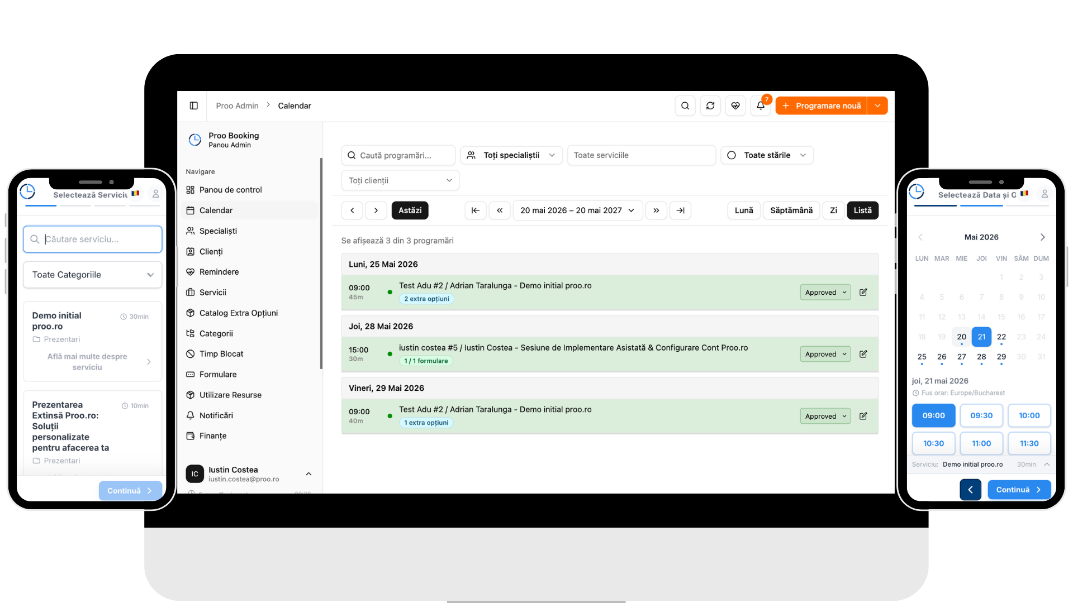Open Toți clienții dropdown
Viewport: 1073px width, 603px height.
pyautogui.click(x=400, y=180)
